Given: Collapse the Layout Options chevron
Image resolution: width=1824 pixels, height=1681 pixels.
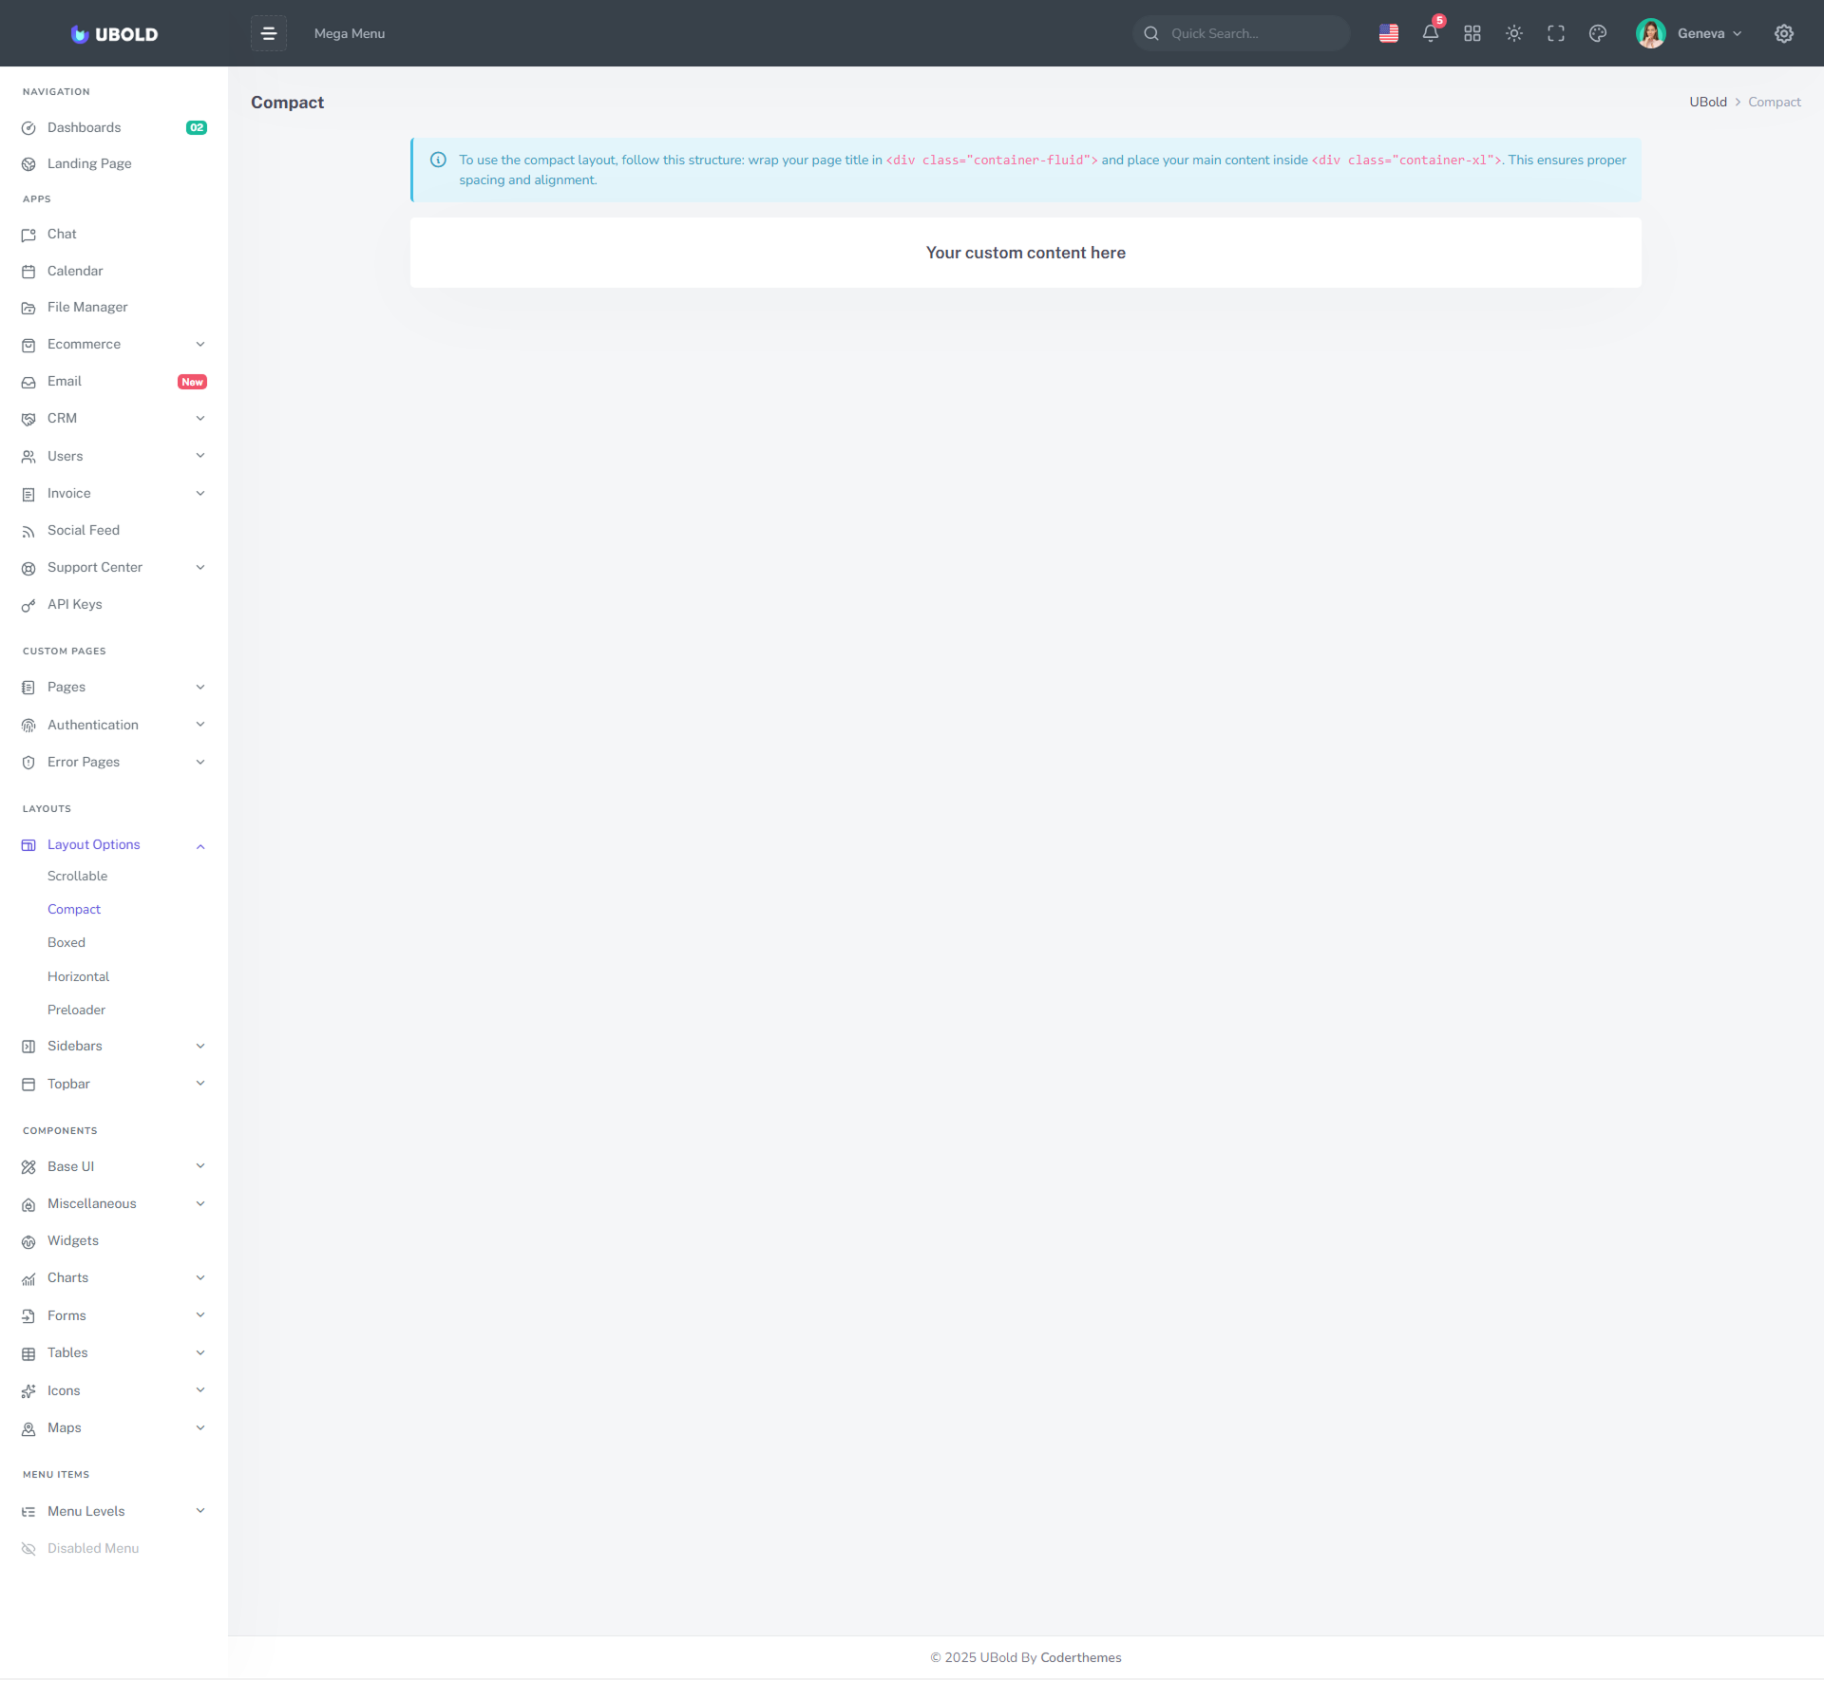Looking at the screenshot, I should pyautogui.click(x=200, y=845).
